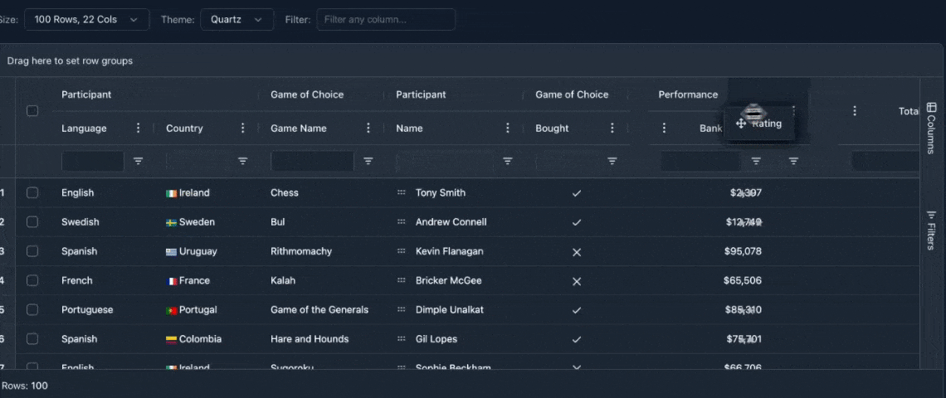946x398 pixels.
Task: Click the Bought checkmark in Tony Smith's row
Action: [577, 193]
